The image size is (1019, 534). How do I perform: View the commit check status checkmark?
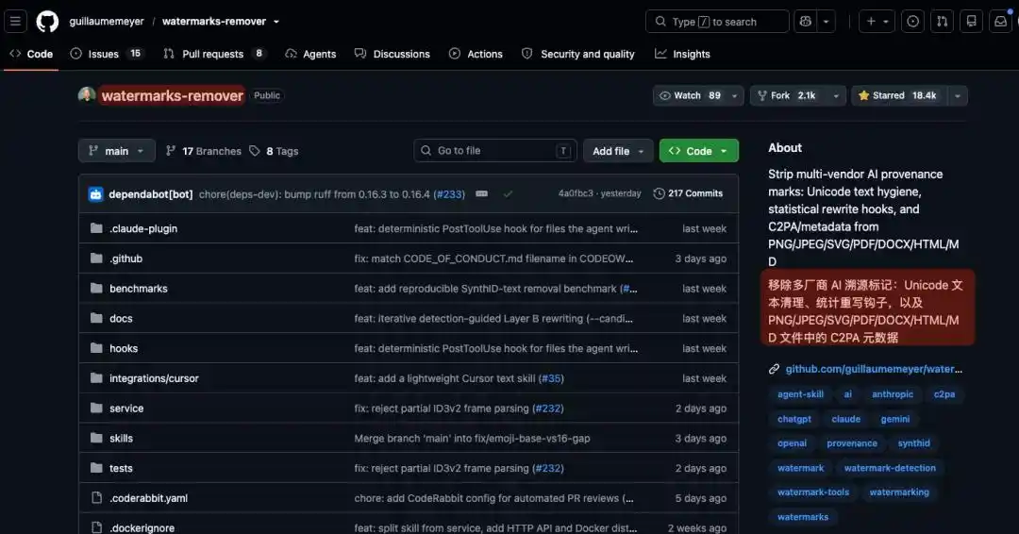point(508,193)
